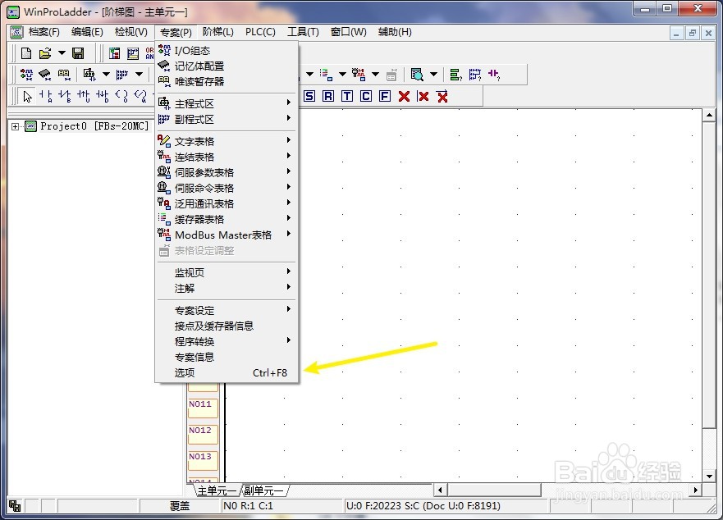Click the Set coil S icon
723x520 pixels.
pos(309,96)
